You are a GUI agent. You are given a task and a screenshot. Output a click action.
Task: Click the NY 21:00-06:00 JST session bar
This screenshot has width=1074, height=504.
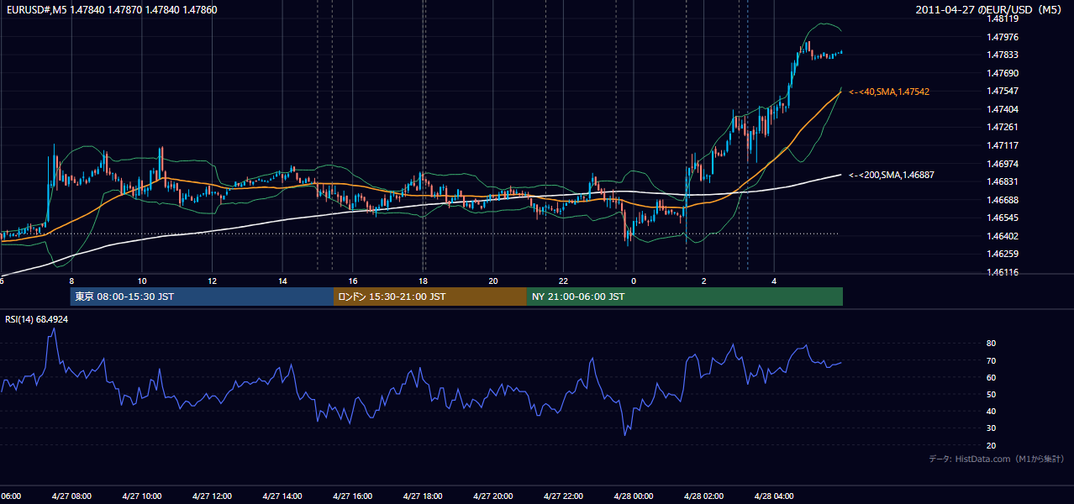685,297
